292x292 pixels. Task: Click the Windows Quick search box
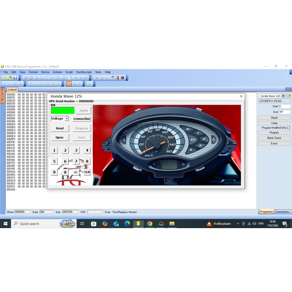(x=44, y=224)
